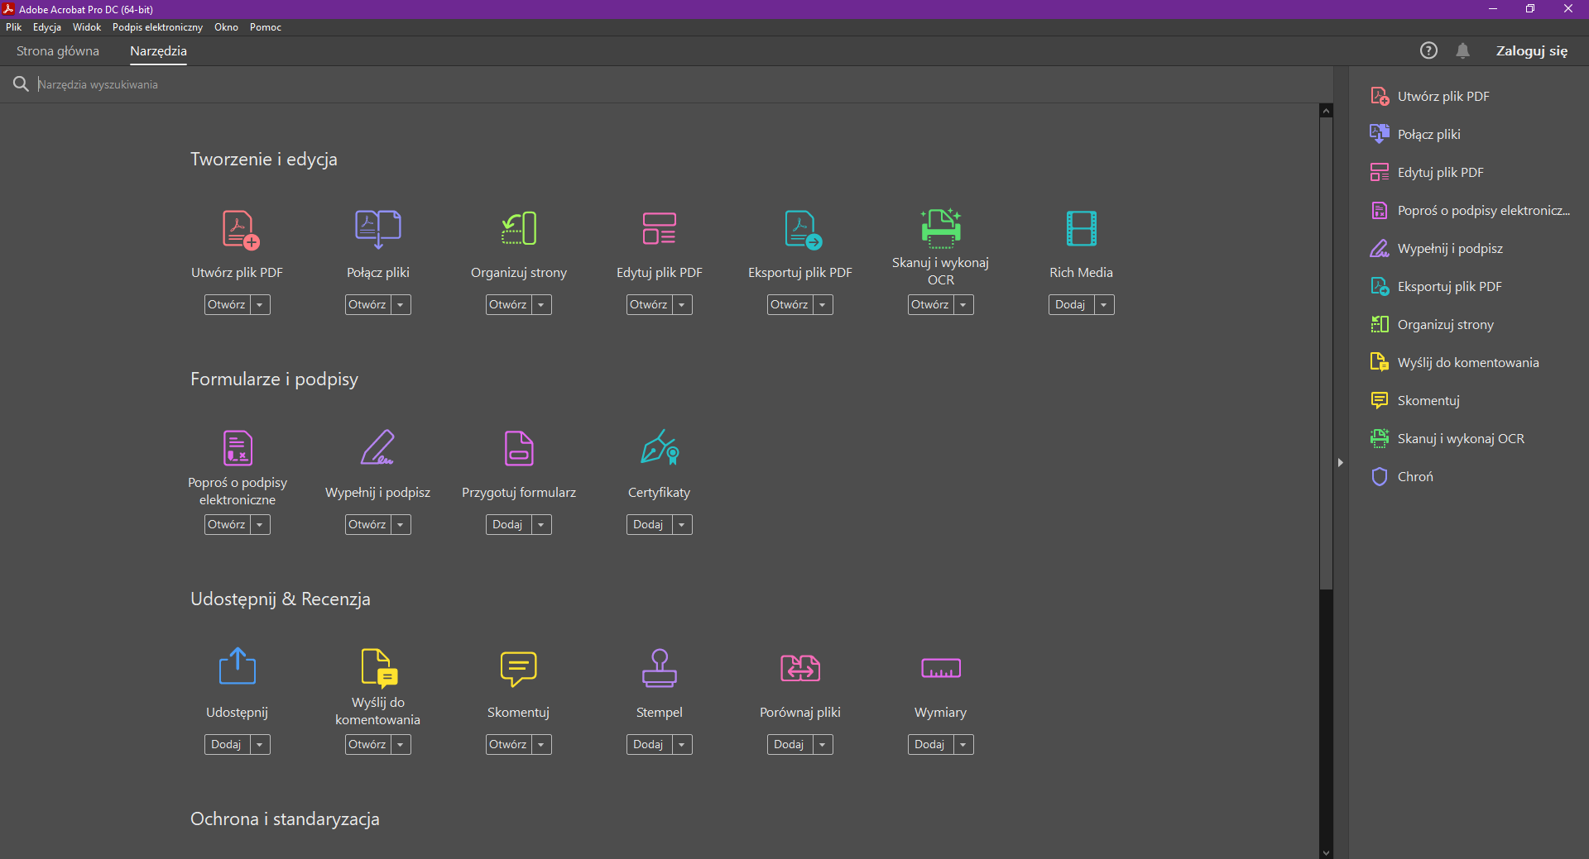Click the scrollbar down arrow at bottom
This screenshot has height=859, width=1589.
pyautogui.click(x=1326, y=852)
